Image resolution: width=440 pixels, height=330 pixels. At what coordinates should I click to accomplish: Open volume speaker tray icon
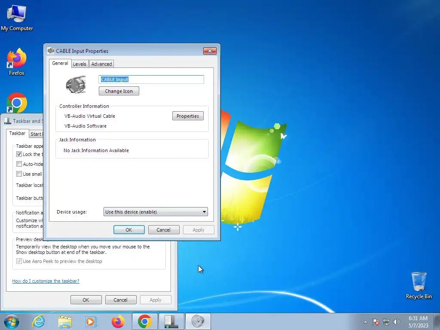pyautogui.click(x=397, y=322)
